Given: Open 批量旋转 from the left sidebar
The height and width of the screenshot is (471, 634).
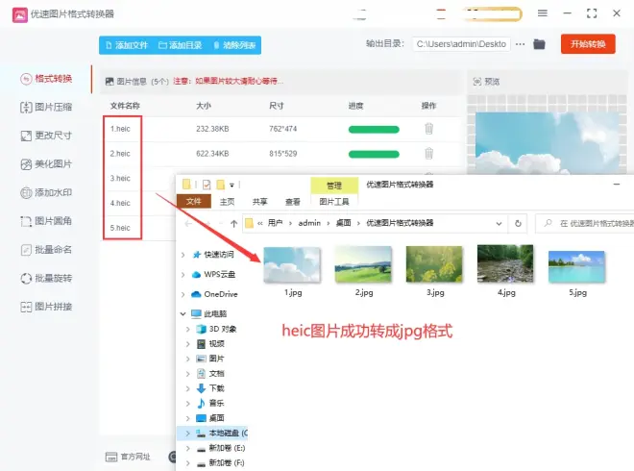Looking at the screenshot, I should tap(46, 279).
